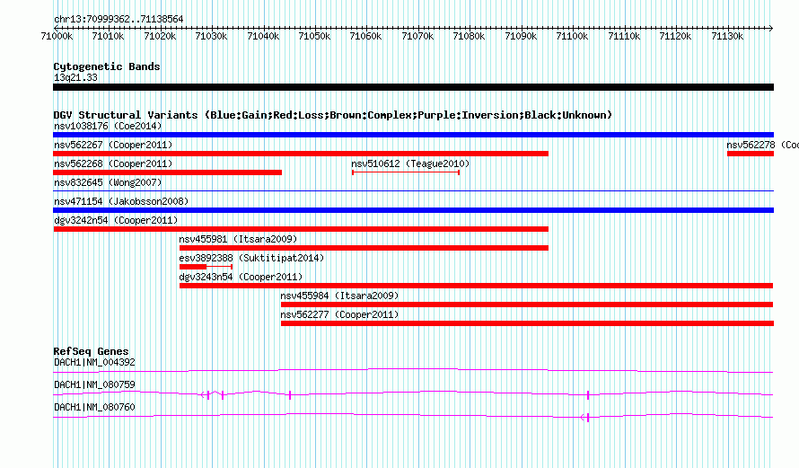Click the dgv3242n54 (Cooper2011) label

(x=116, y=220)
